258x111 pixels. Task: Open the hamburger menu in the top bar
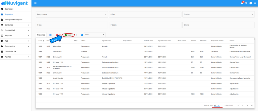35,3
